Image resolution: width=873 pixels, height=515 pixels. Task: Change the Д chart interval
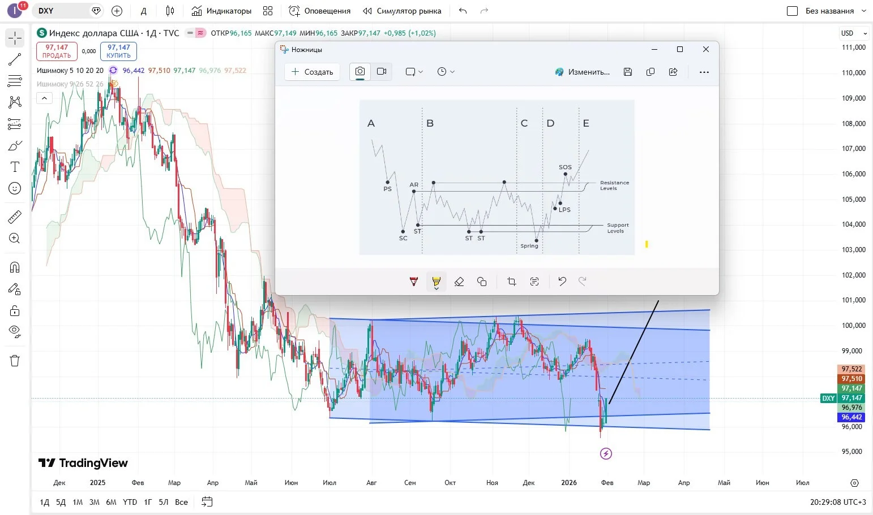[x=144, y=11]
